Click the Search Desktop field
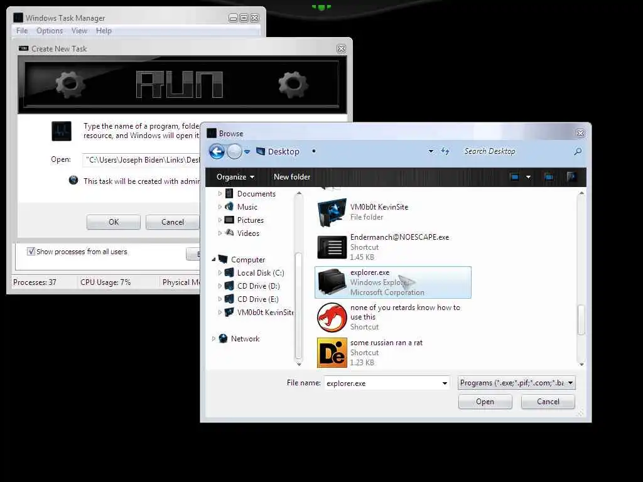 tap(517, 151)
